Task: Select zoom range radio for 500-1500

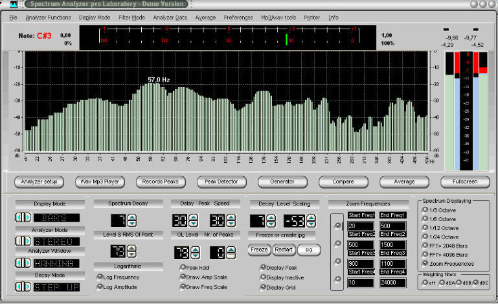Action: pyautogui.click(x=337, y=244)
